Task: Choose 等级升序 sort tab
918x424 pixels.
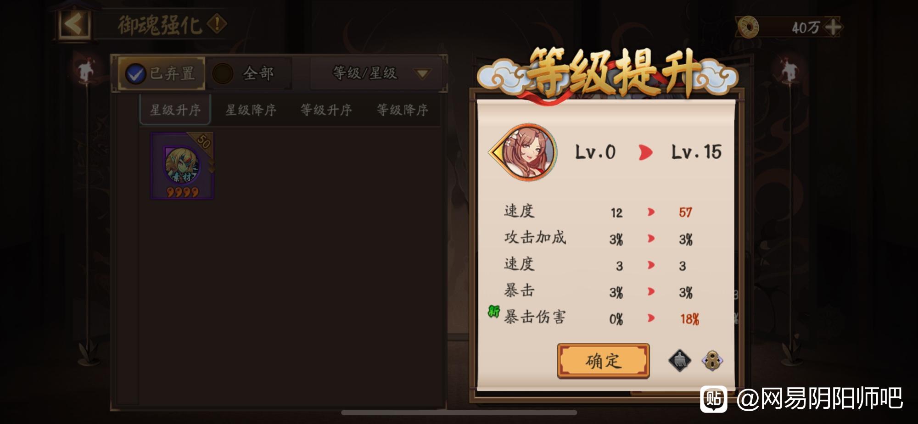Action: point(326,110)
